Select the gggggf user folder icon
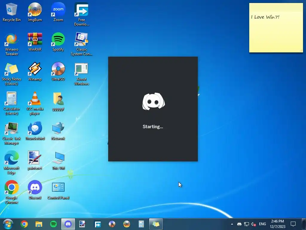306x230 pixels. click(58, 101)
